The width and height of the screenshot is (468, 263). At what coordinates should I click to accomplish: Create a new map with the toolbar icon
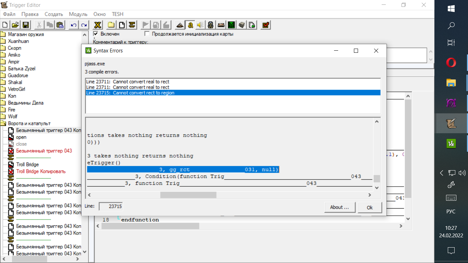pos(5,25)
